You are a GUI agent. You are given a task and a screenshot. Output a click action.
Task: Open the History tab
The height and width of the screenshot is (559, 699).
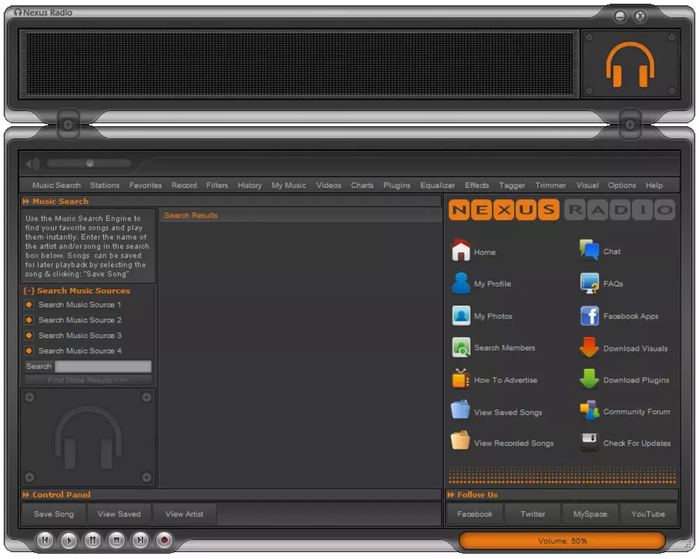click(249, 185)
